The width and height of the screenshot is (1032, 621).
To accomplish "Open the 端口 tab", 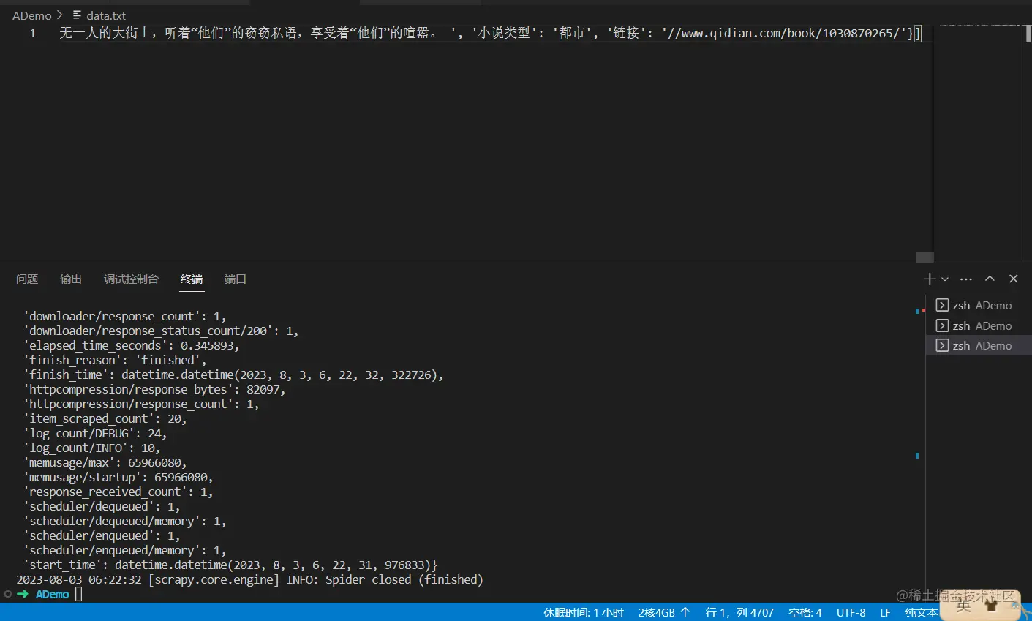I will point(235,279).
